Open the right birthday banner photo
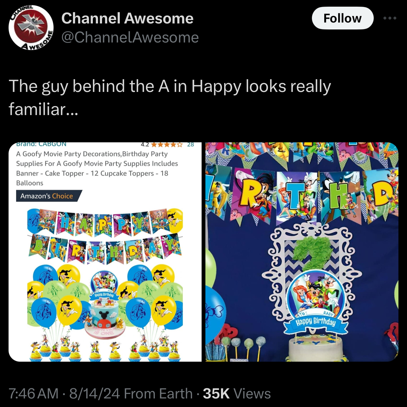This screenshot has width=407, height=407. pos(302,252)
